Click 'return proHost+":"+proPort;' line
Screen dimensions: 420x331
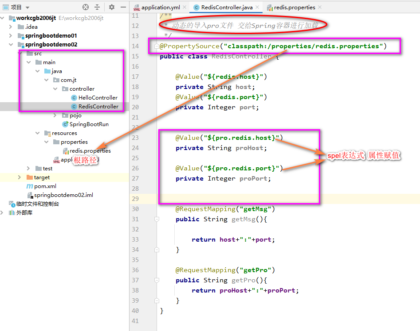pyautogui.click(x=245, y=290)
